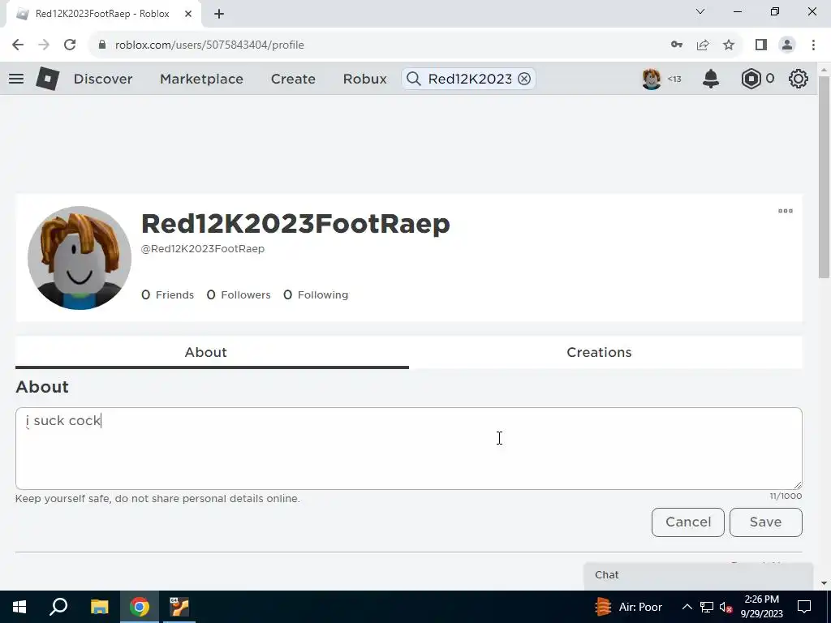Click the 11/1000 character counter

coord(786,496)
